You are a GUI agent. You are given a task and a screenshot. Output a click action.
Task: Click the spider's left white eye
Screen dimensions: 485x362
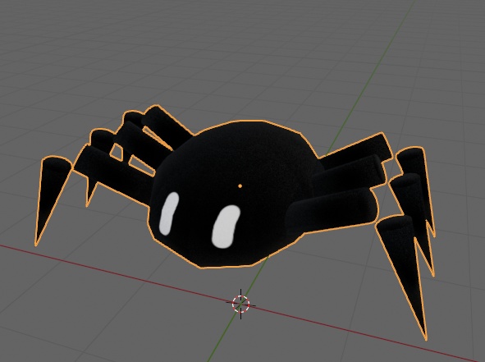169,213
